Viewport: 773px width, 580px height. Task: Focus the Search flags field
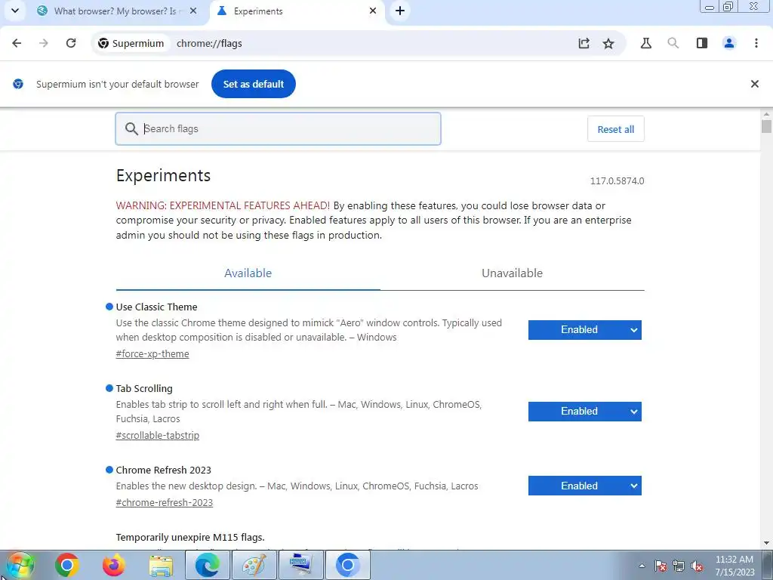pos(278,128)
